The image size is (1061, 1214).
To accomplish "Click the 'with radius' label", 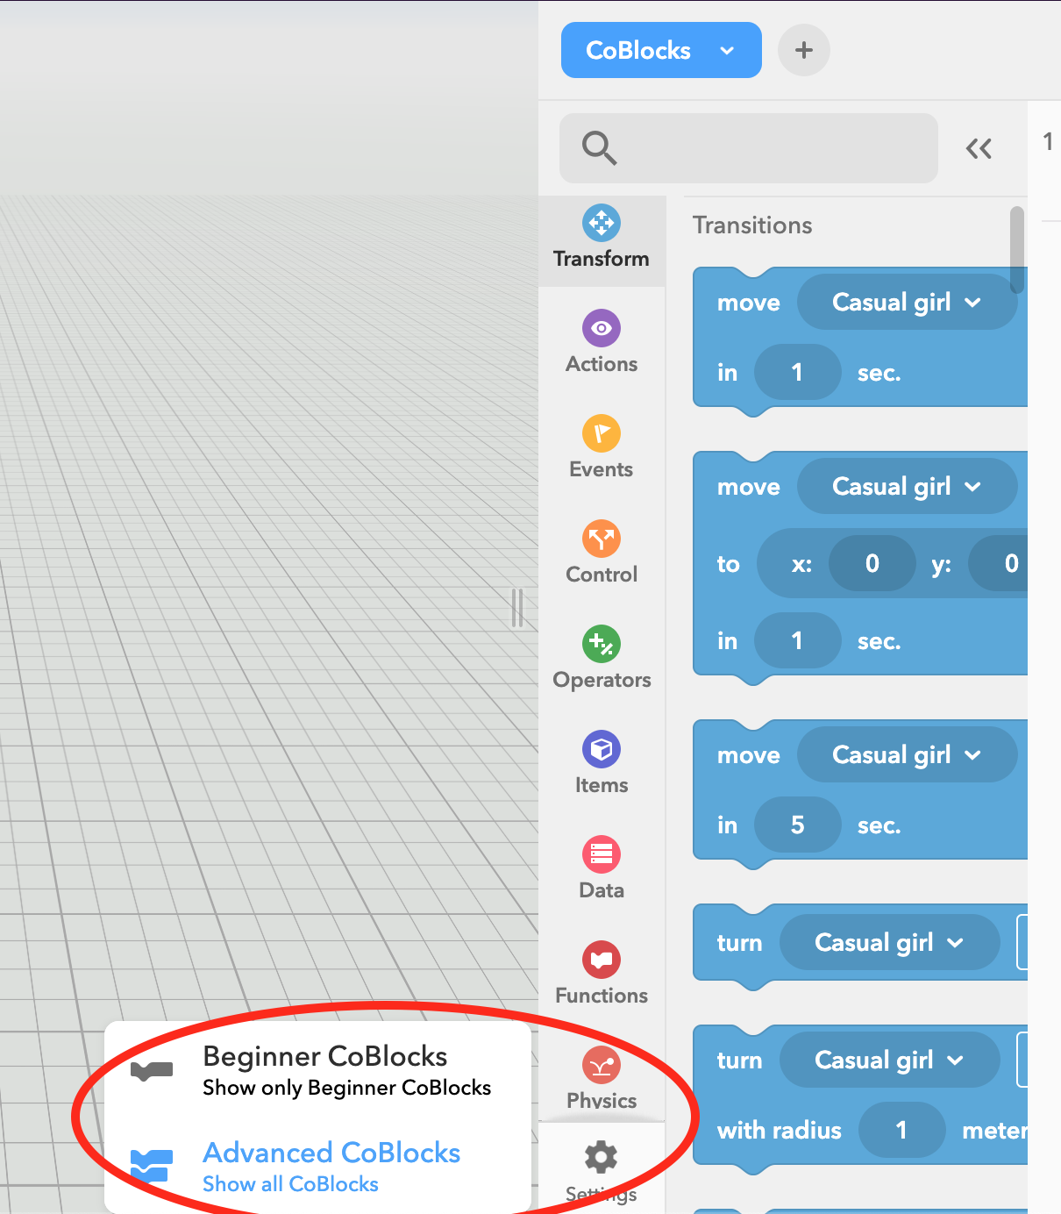I will pyautogui.click(x=779, y=1131).
